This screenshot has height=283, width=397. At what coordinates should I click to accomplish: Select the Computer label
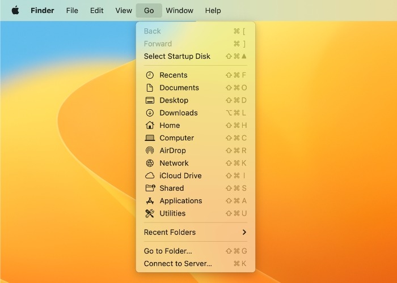pos(177,138)
